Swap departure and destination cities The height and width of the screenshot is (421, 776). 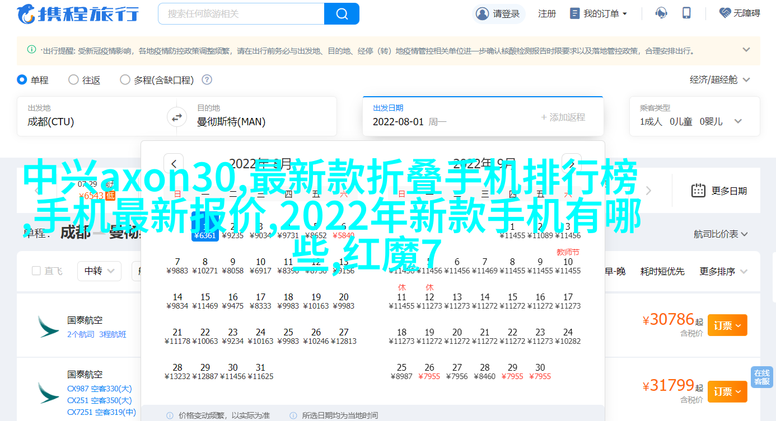(x=176, y=117)
